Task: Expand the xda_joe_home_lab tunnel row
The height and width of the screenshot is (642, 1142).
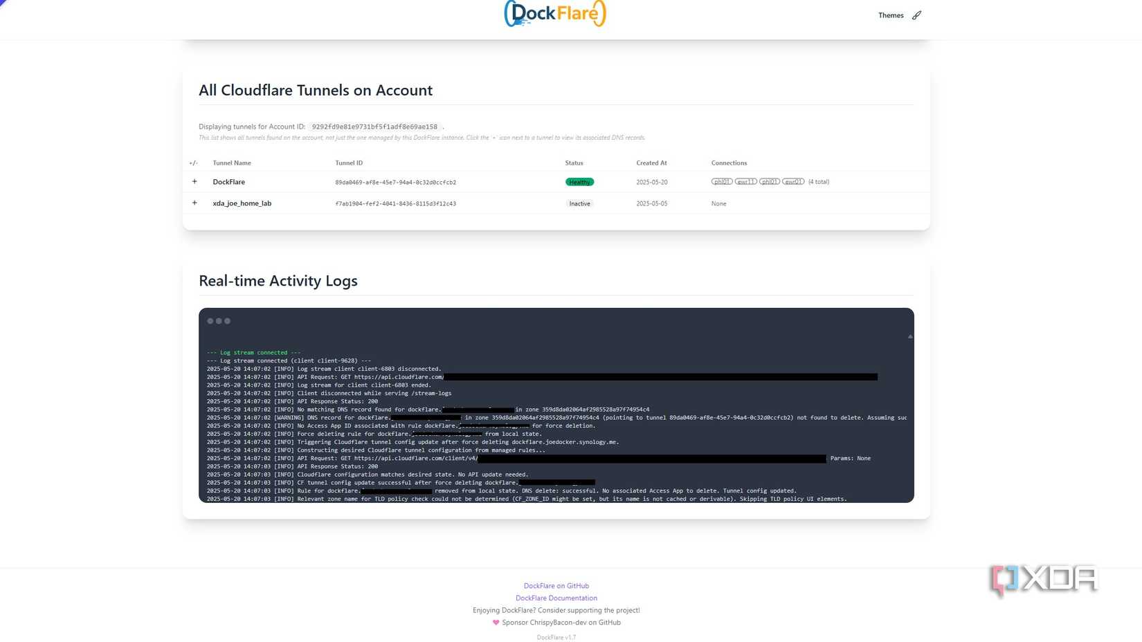Action: pos(194,203)
